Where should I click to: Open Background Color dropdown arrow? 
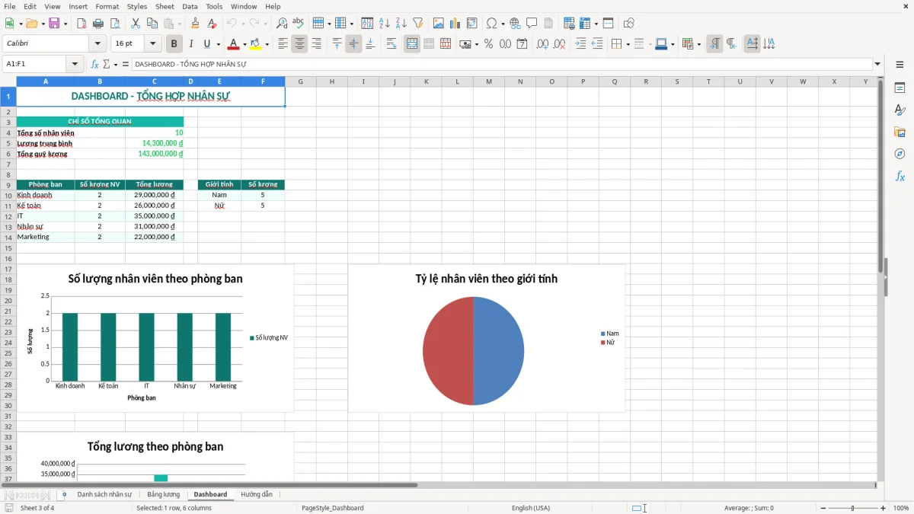tap(267, 44)
